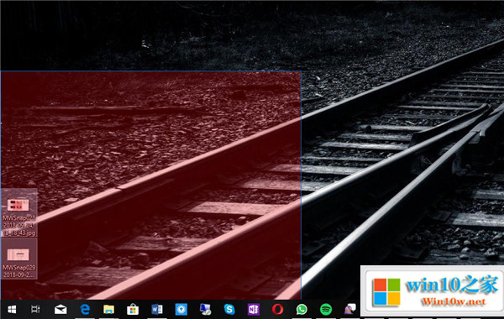Screen dimensions: 504x319
Task: Open the Windows Start menu
Action: pyautogui.click(x=12, y=310)
